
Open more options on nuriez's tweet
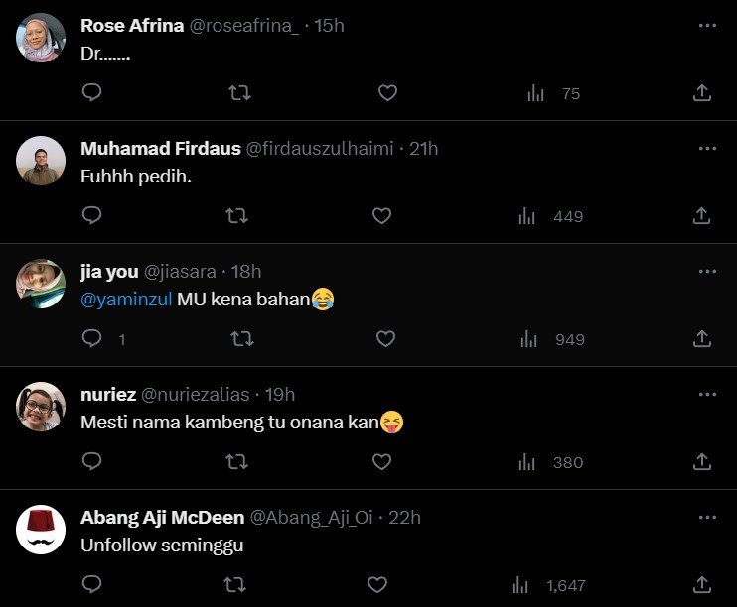coord(707,394)
